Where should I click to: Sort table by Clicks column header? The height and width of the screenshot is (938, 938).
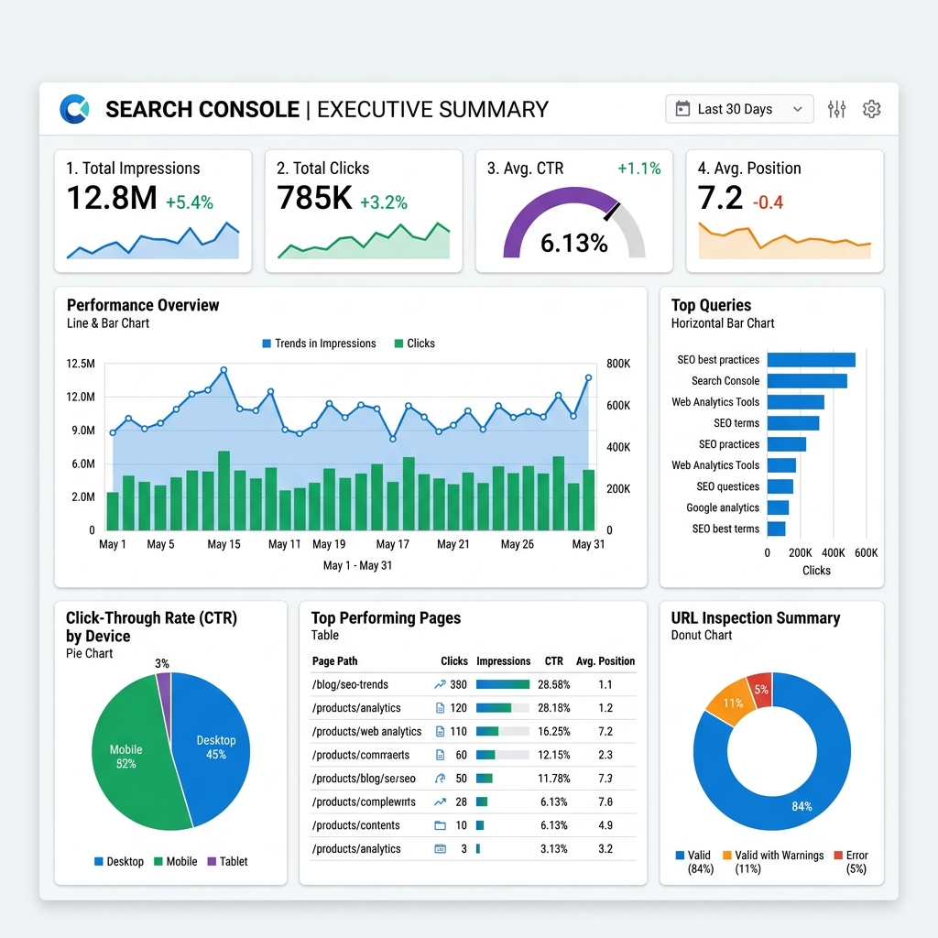tap(454, 661)
